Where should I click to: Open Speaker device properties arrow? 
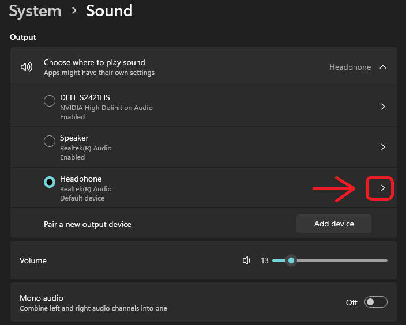(382, 147)
